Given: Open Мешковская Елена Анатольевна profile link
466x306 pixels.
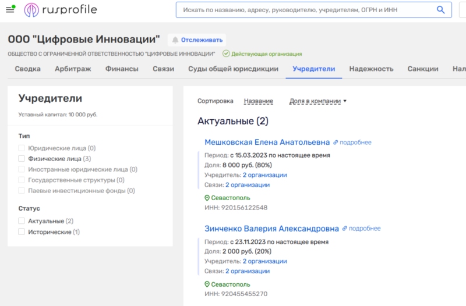Looking at the screenshot, I should click(x=267, y=142).
